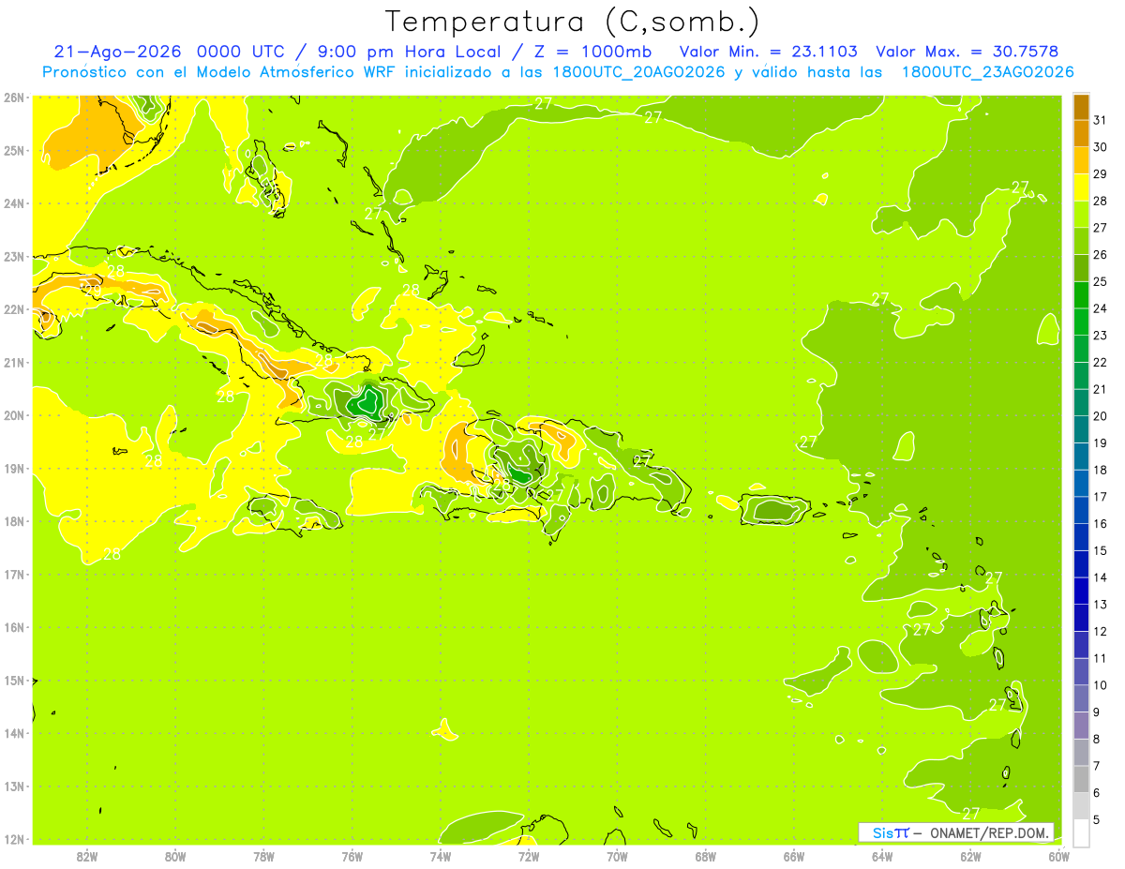Screen dimensions: 1125x869
Task: Click the 60W longitude label
Action: coord(1059,856)
